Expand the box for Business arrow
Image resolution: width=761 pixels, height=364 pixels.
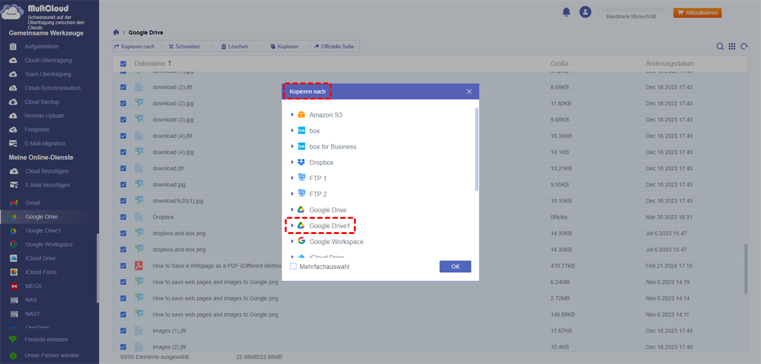click(x=292, y=146)
